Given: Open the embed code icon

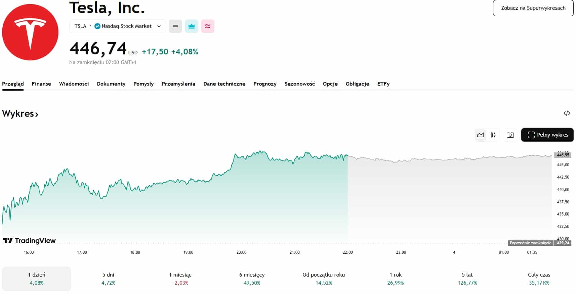Looking at the screenshot, I should 567,113.
